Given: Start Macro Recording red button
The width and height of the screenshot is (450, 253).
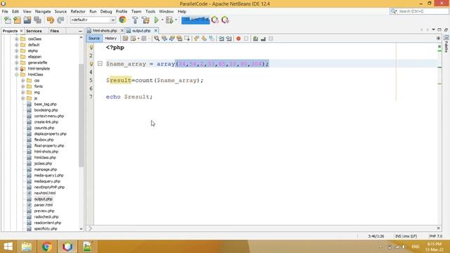Looking at the screenshot, I should click(x=238, y=39).
